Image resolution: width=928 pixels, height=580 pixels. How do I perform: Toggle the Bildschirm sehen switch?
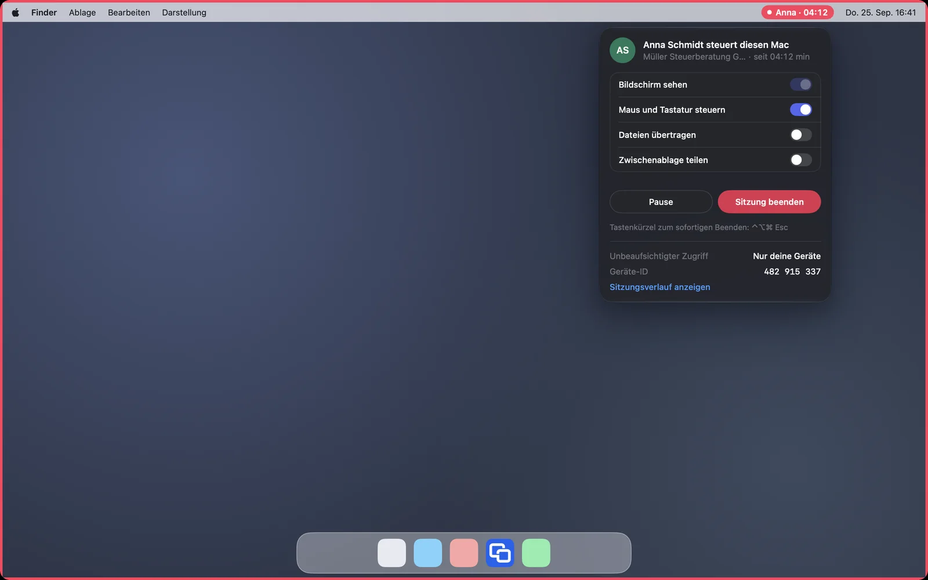pyautogui.click(x=800, y=85)
